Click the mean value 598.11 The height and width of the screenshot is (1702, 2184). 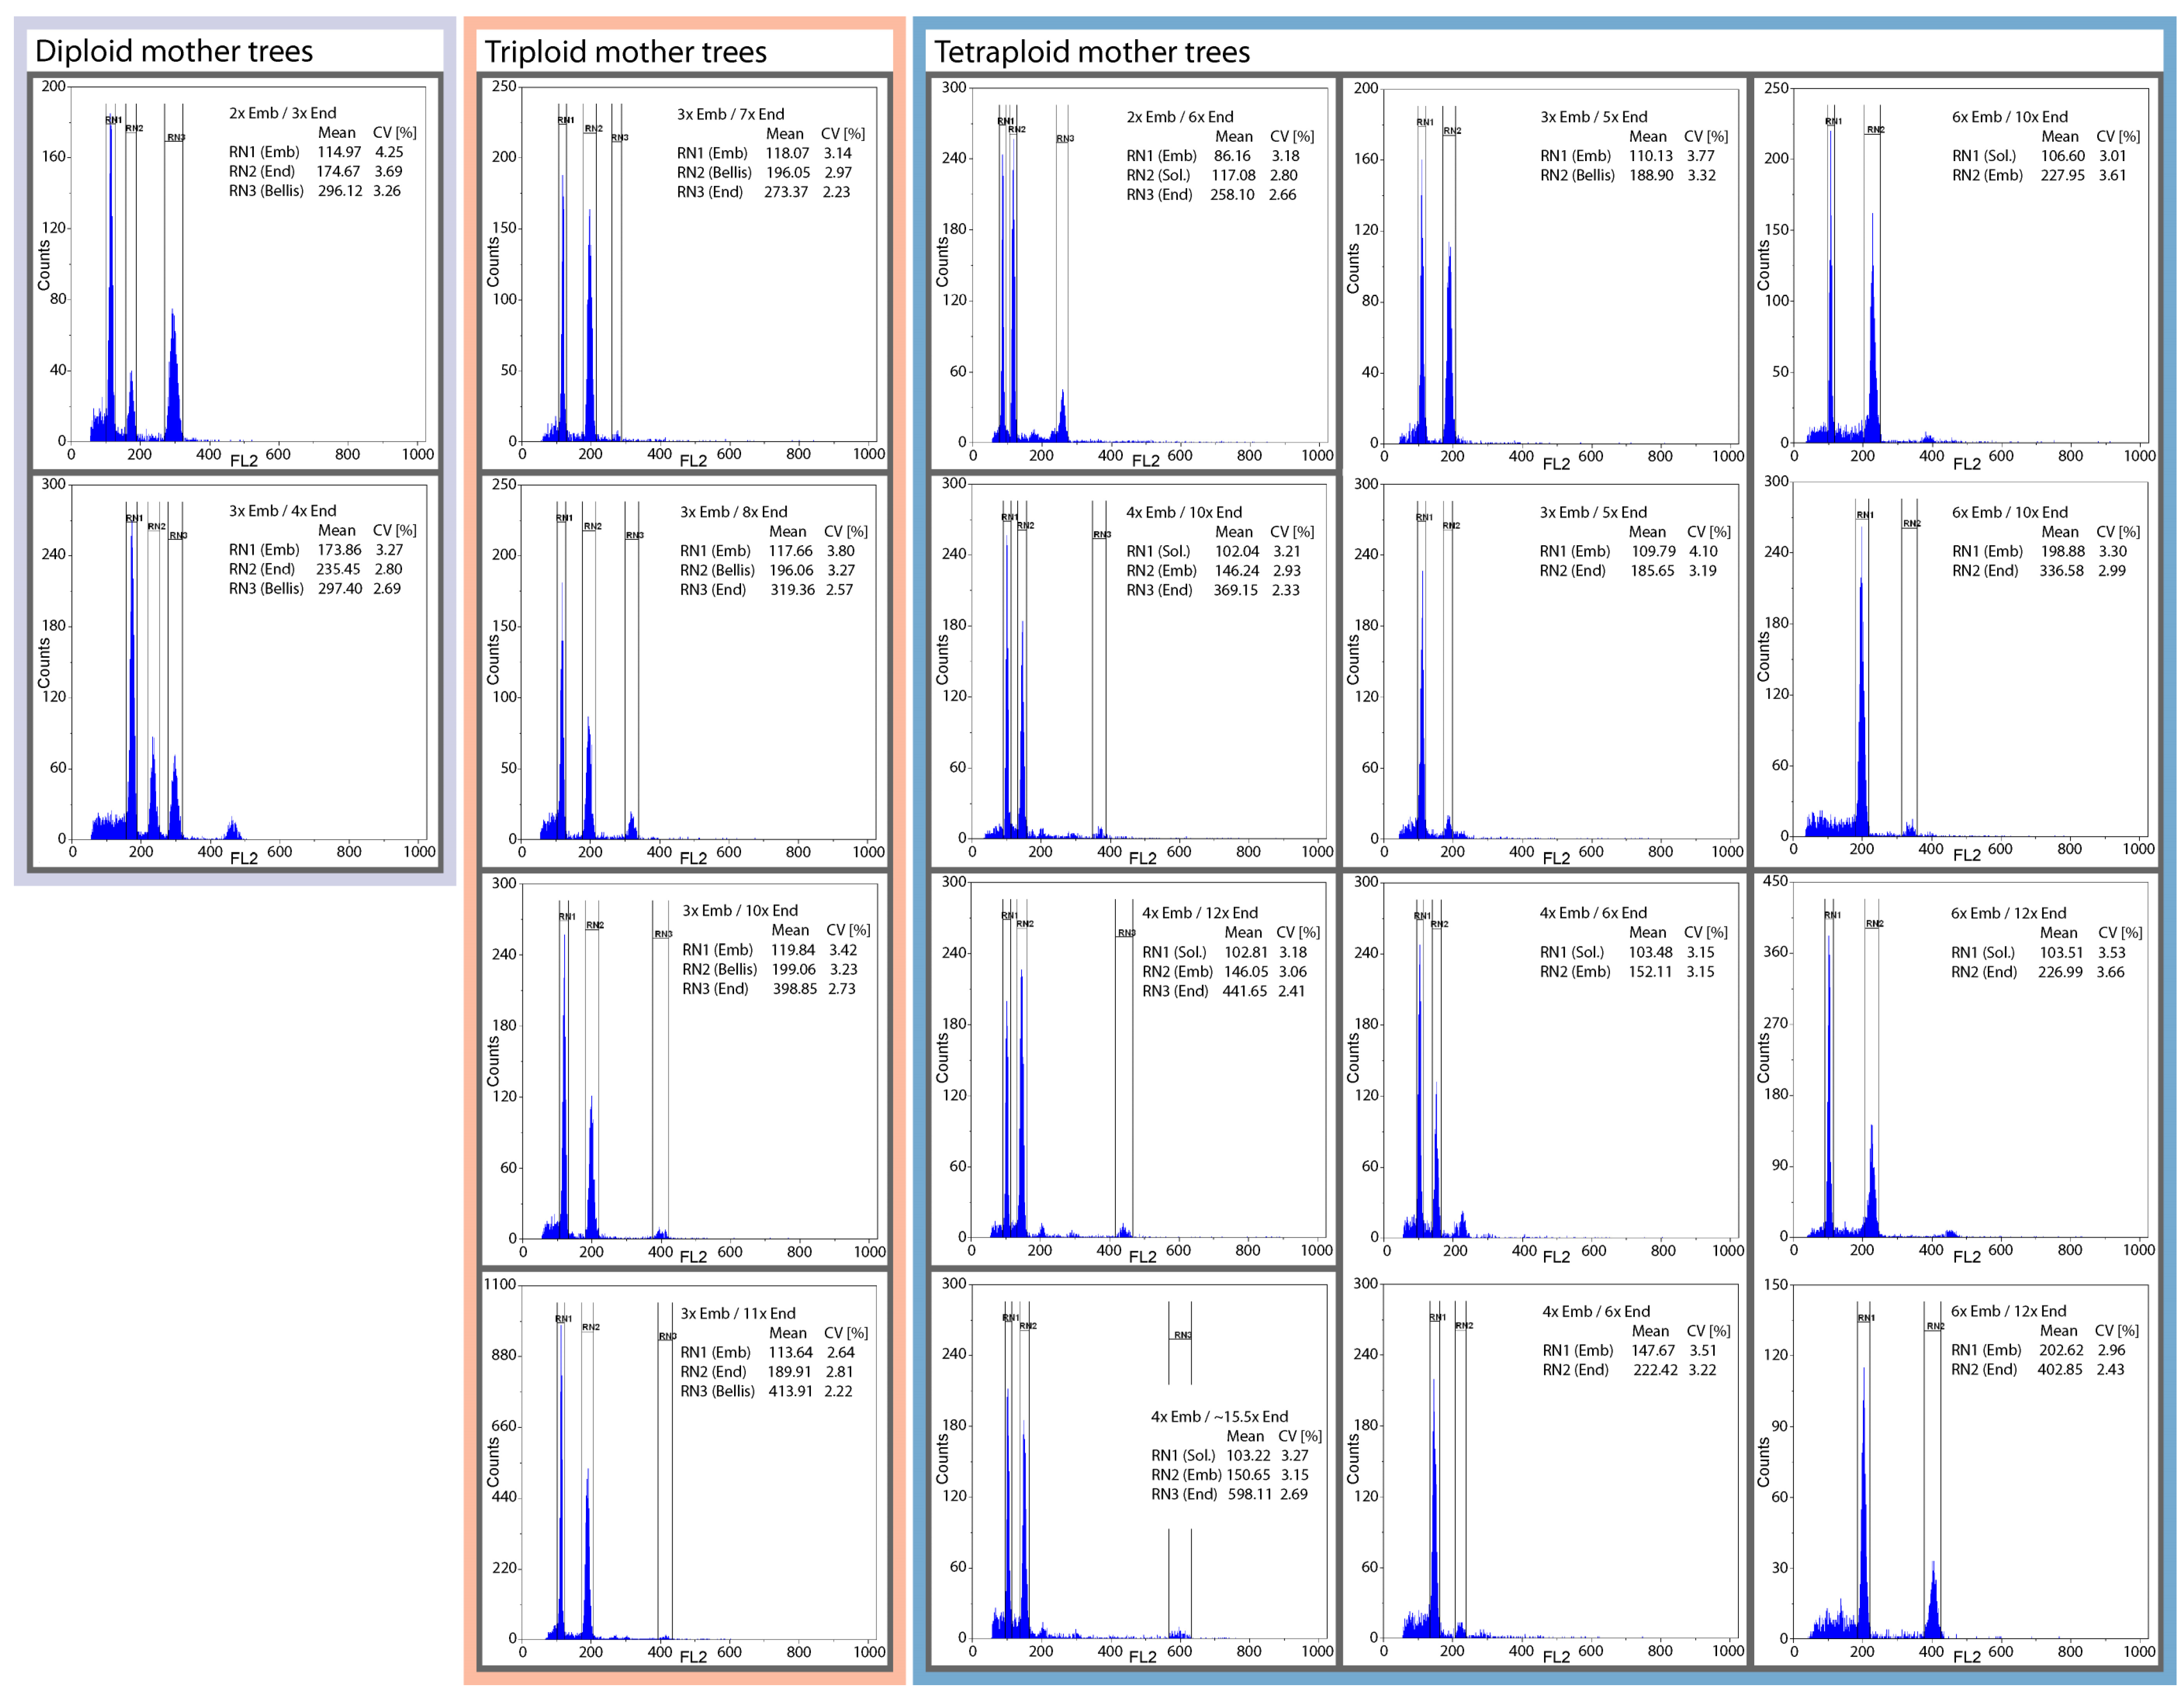click(1249, 1494)
